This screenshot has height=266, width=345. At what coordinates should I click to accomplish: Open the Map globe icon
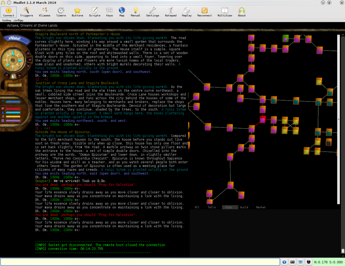pyautogui.click(x=122, y=12)
